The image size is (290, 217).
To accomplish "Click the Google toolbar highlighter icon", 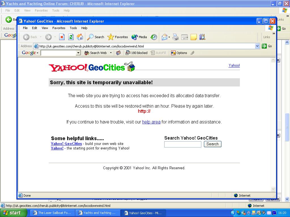I will pos(192,53).
